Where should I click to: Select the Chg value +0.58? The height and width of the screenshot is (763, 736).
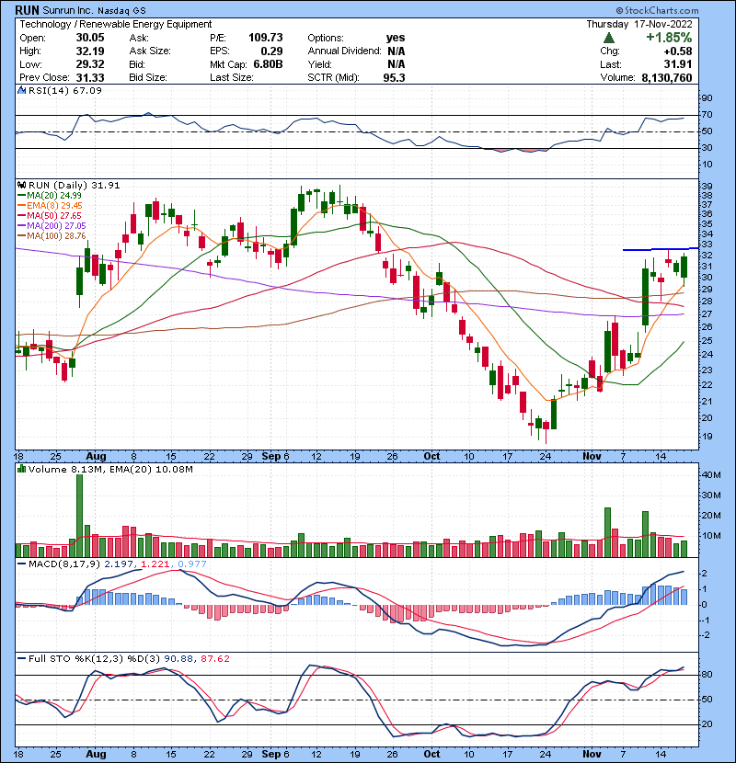(678, 51)
